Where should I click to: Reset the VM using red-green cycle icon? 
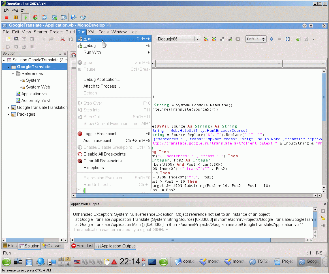tap(35, 17)
